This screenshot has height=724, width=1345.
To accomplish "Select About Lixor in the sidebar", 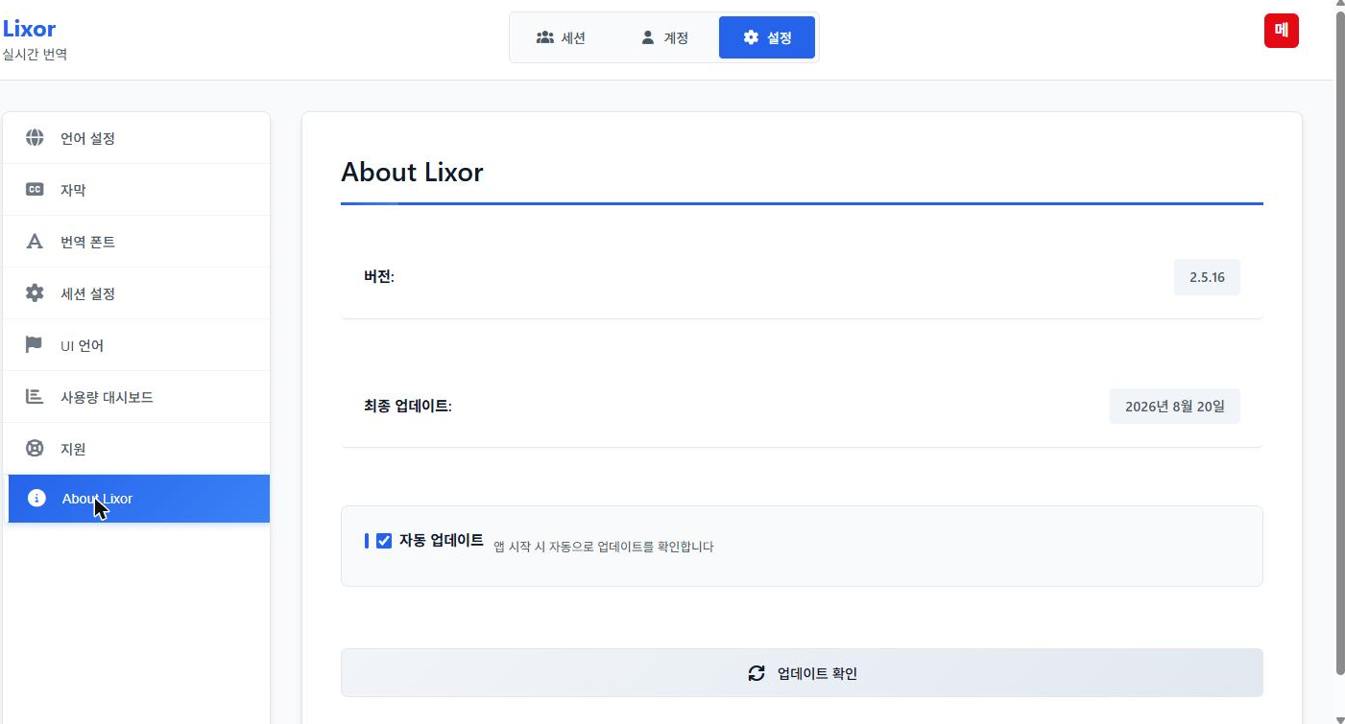I will tap(138, 499).
